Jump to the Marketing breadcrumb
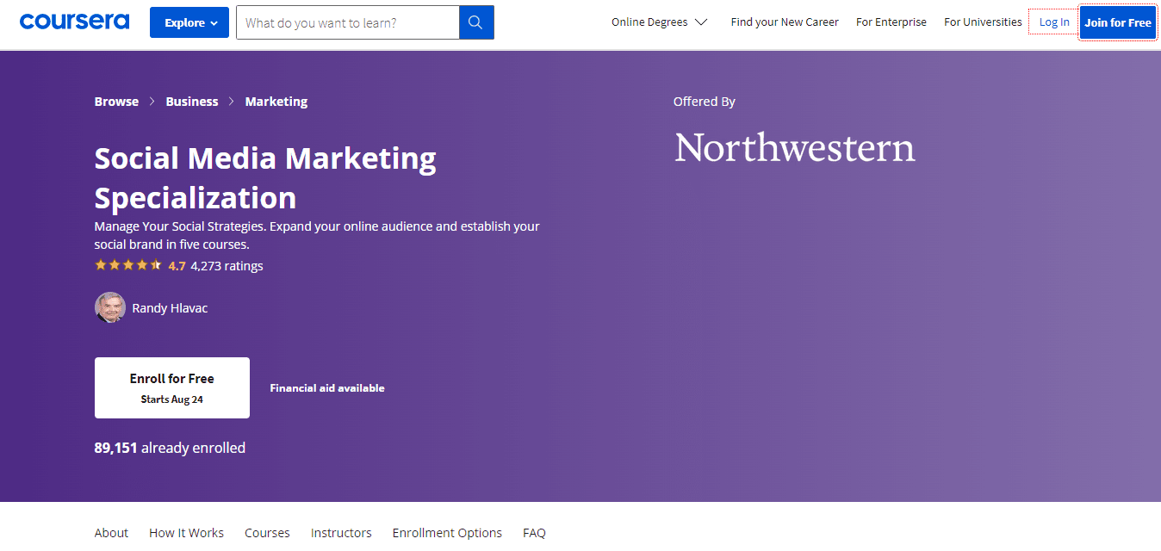The height and width of the screenshot is (551, 1161). click(x=276, y=102)
